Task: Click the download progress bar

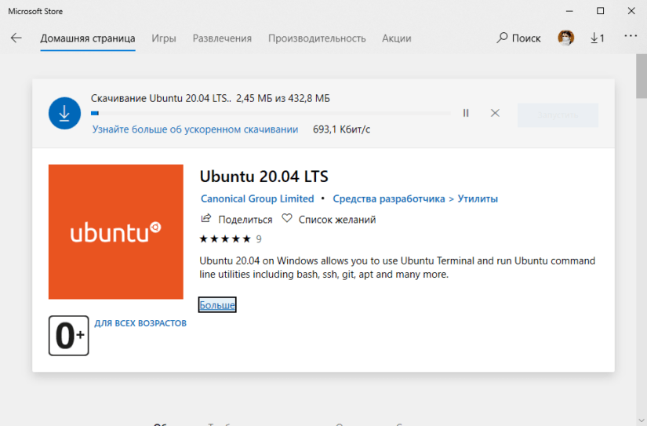Action: click(x=271, y=113)
